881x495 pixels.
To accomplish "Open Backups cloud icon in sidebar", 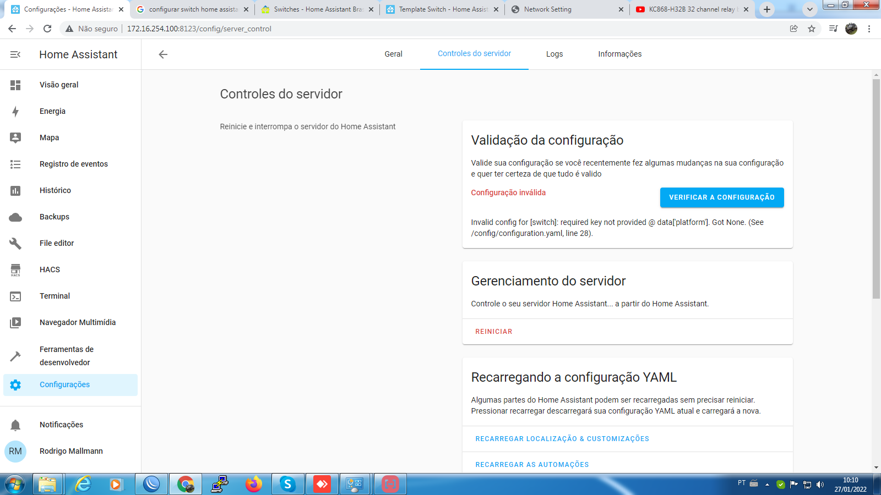I will 15,217.
